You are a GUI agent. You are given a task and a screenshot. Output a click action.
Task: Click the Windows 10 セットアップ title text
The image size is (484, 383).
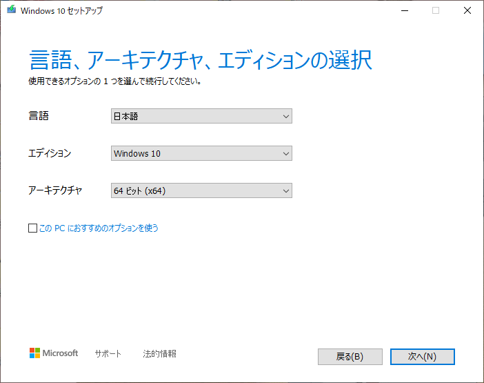click(61, 10)
